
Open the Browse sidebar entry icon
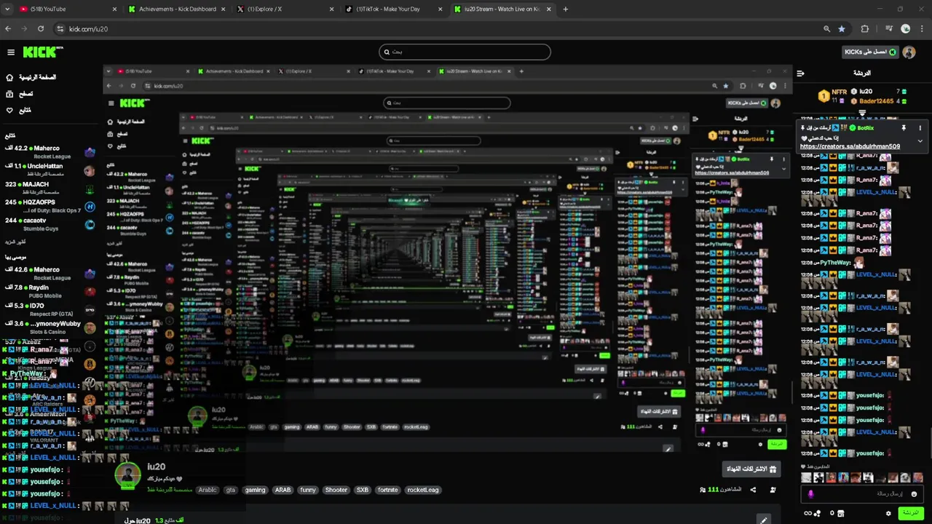(x=9, y=94)
